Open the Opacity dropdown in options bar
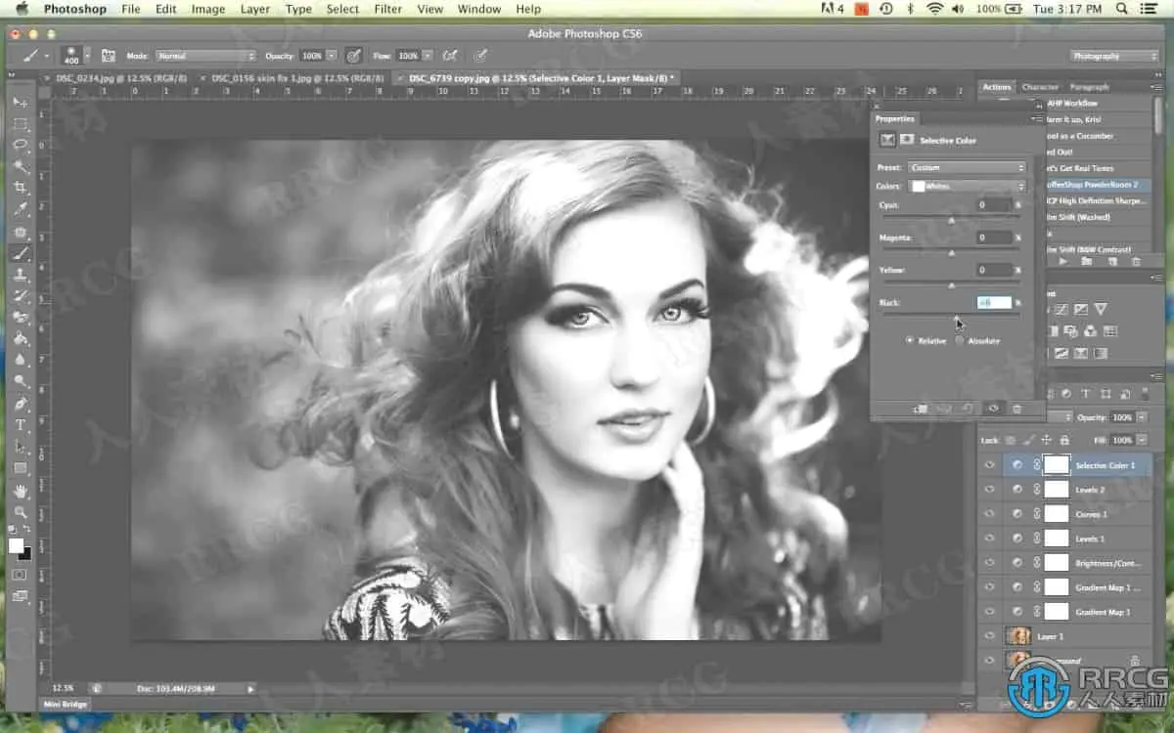1174x733 pixels. (x=332, y=56)
